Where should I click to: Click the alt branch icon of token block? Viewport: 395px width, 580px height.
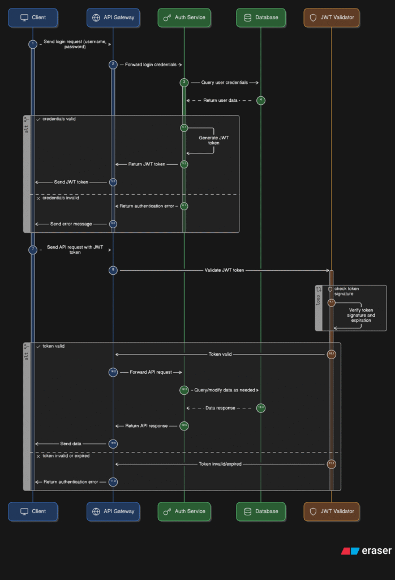point(26,347)
